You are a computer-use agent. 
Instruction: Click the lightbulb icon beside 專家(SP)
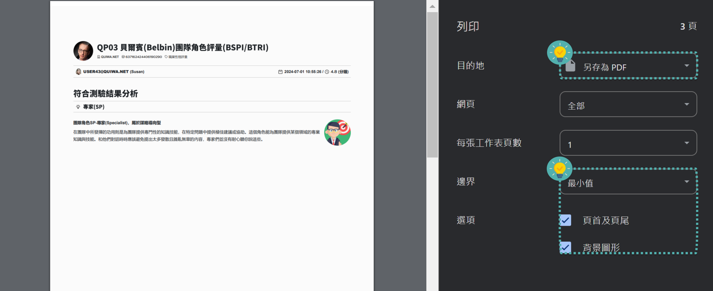78,107
